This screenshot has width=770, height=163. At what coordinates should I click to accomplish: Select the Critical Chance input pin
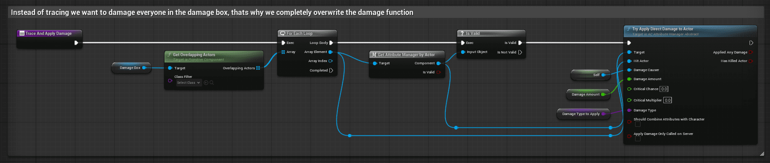pyautogui.click(x=629, y=89)
